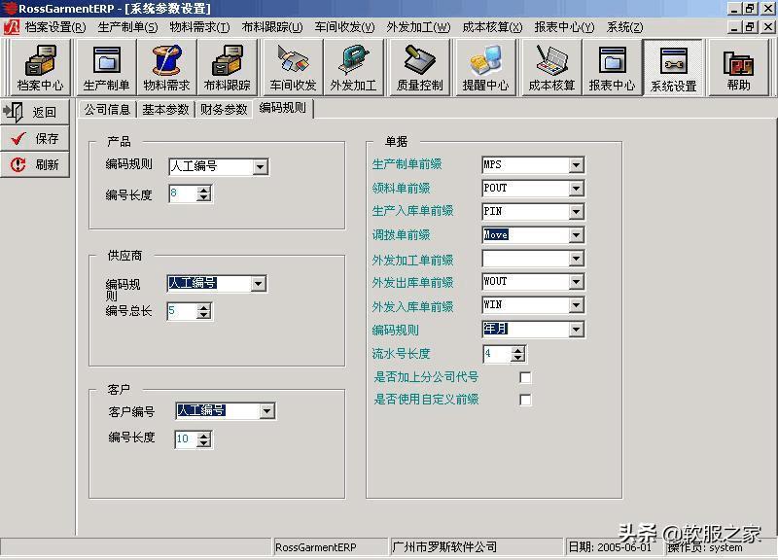打开质量控制模块

click(x=417, y=66)
